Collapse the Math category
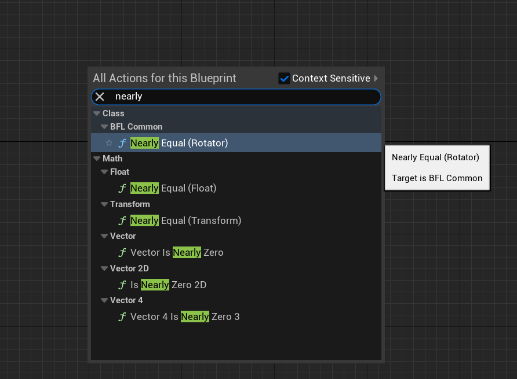Screen dimensions: 517x379 point(97,159)
